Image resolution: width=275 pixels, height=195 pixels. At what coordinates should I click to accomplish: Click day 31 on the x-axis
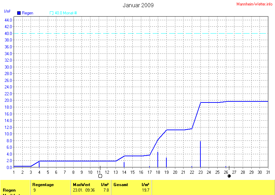coord(268,172)
